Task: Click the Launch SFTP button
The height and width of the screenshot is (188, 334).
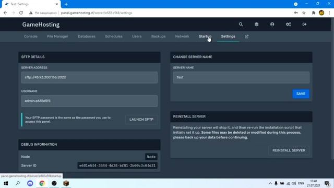Action: (141, 120)
